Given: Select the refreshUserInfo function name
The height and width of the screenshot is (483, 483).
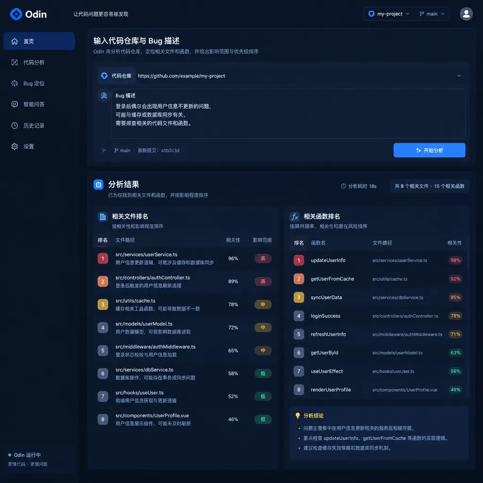Looking at the screenshot, I should (328, 334).
